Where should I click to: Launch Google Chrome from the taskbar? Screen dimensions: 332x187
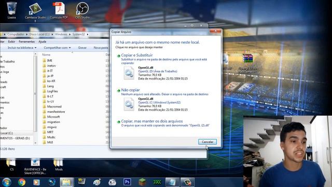[x=22, y=182]
